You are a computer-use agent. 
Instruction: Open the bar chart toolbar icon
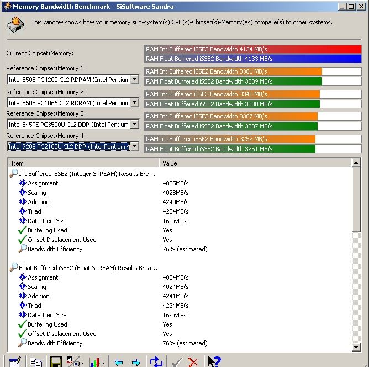click(95, 362)
